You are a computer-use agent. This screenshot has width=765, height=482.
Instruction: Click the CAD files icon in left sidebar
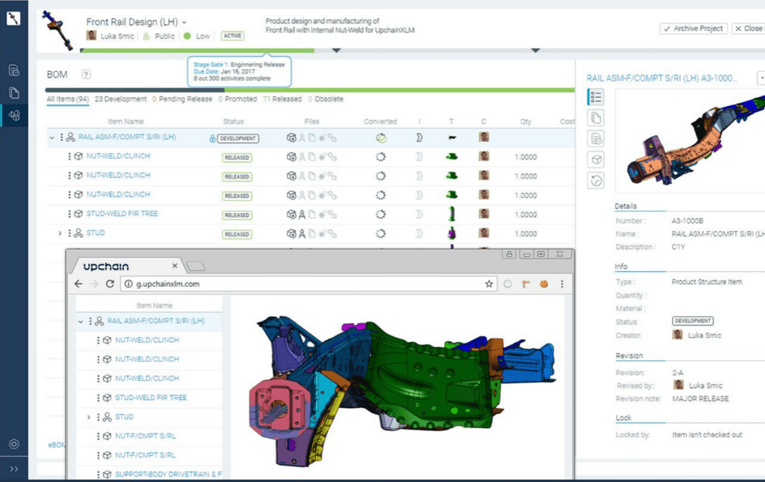click(x=13, y=114)
